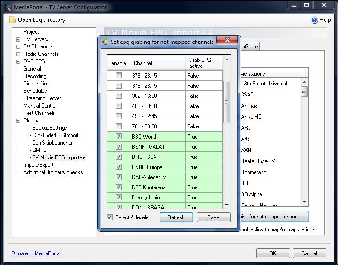Switch to the partially hidden mGuide tab

[x=249, y=46]
